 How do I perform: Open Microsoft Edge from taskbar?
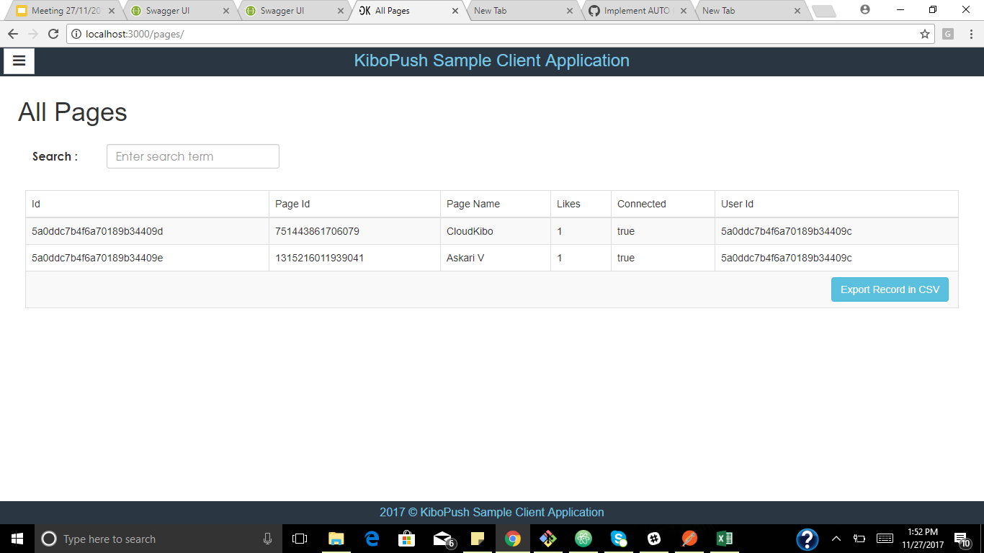pyautogui.click(x=372, y=539)
